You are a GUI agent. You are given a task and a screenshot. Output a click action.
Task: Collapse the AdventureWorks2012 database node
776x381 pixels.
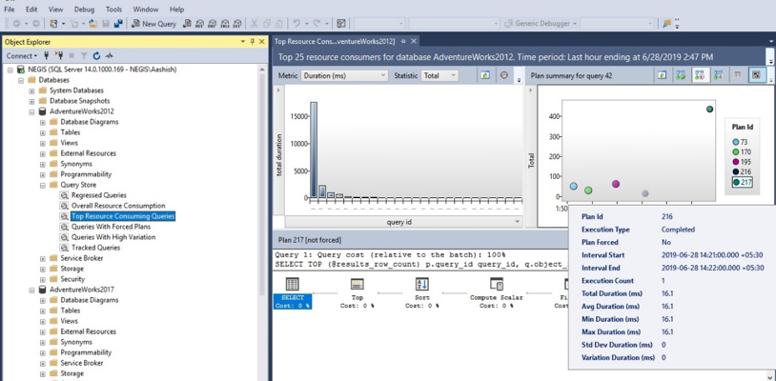(x=31, y=111)
